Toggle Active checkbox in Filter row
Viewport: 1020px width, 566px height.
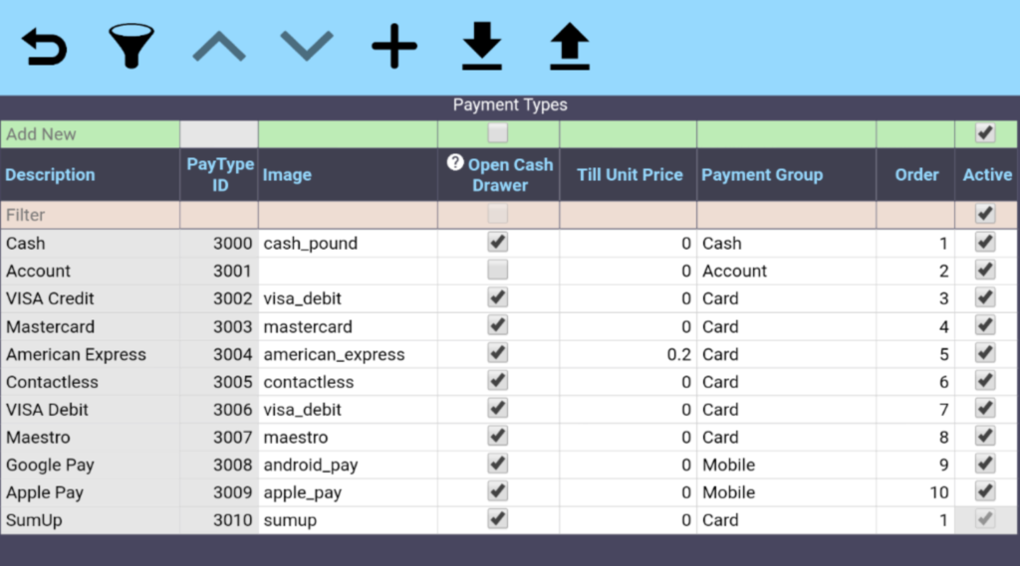(985, 214)
